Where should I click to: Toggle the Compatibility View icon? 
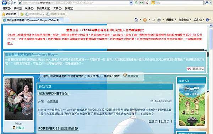click(136, 2)
